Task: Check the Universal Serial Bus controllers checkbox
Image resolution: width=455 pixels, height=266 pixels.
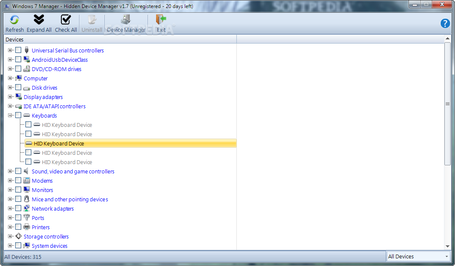Action: pos(18,50)
